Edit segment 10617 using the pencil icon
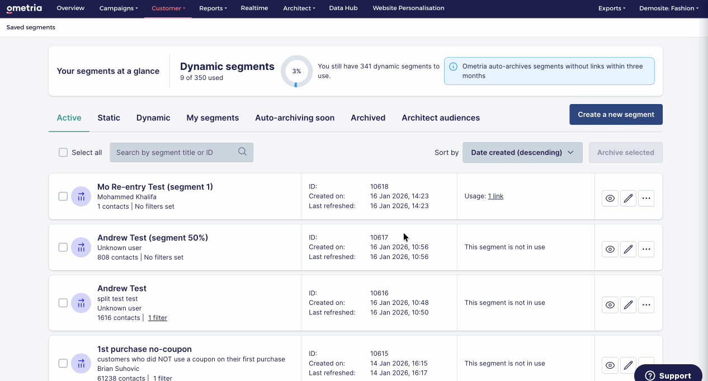This screenshot has width=708, height=381. coord(628,249)
